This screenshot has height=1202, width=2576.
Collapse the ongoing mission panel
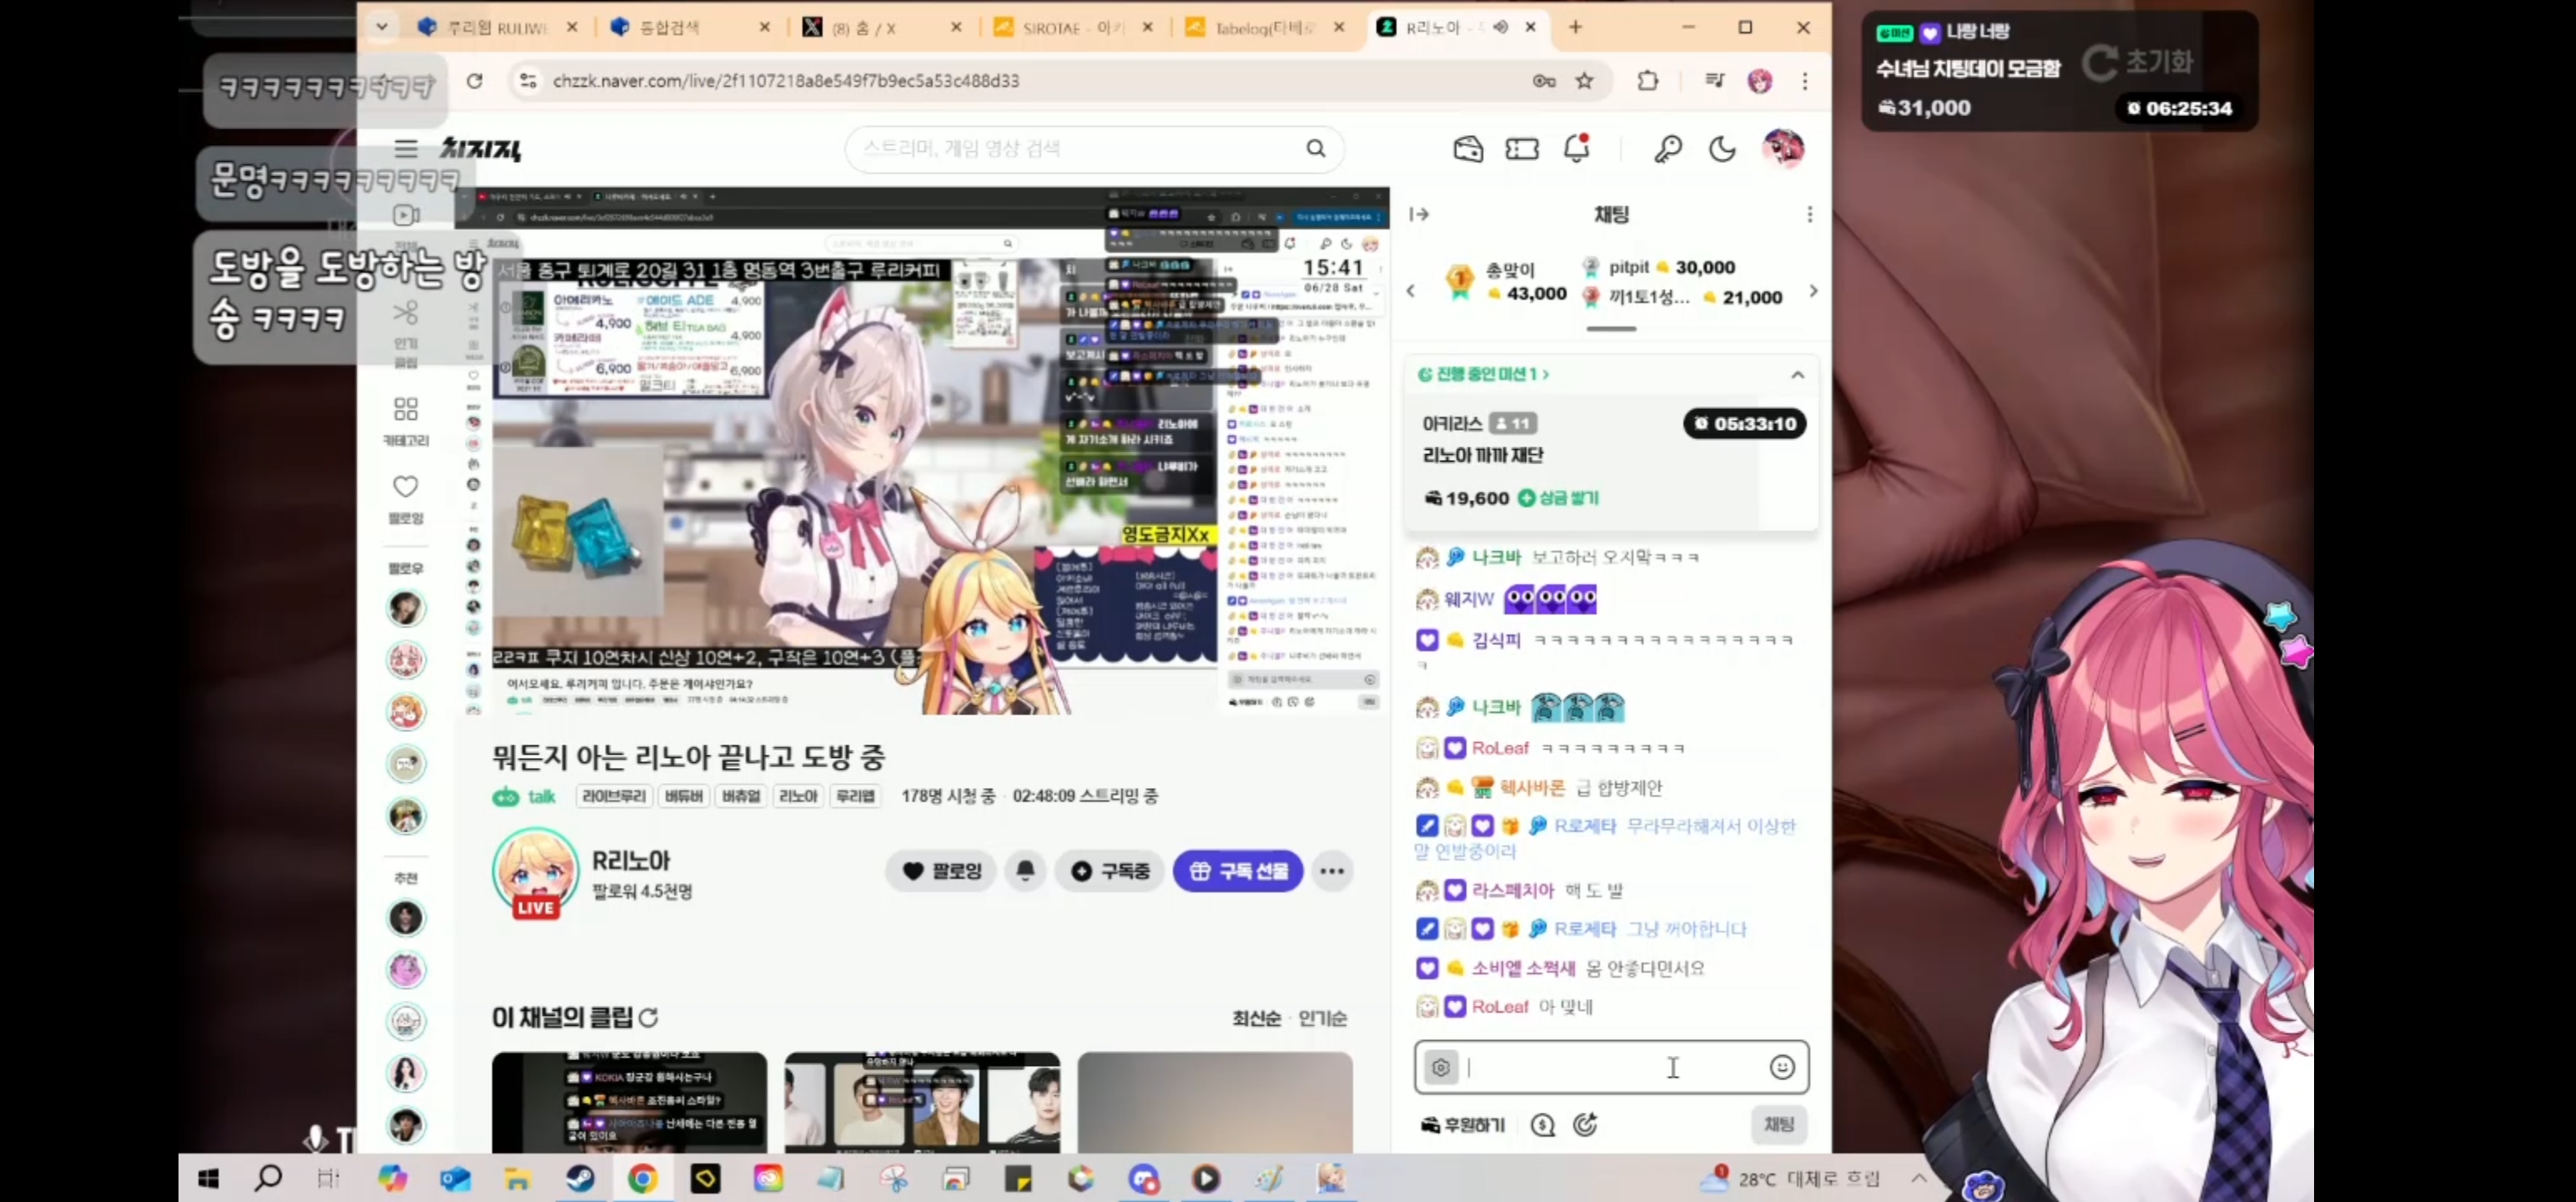click(x=1797, y=374)
